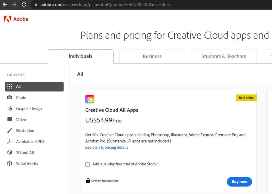Click the 3D and AR cube icon
Image resolution: width=272 pixels, height=194 pixels.
pos(10,153)
